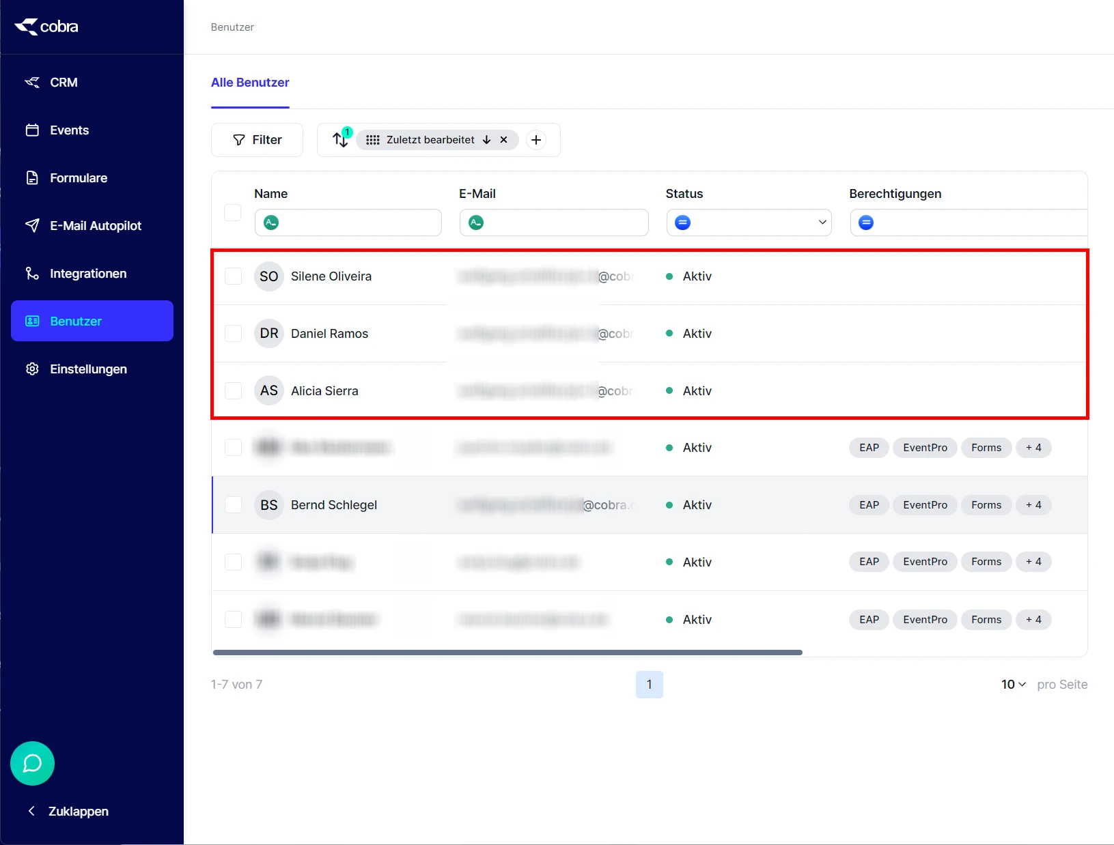
Task: Click the sort arrows icon with badge 1
Action: (x=340, y=139)
